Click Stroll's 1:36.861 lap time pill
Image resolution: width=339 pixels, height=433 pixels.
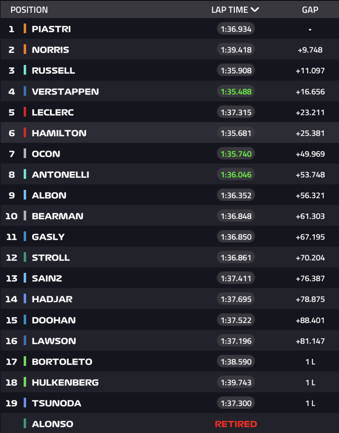[x=236, y=258]
